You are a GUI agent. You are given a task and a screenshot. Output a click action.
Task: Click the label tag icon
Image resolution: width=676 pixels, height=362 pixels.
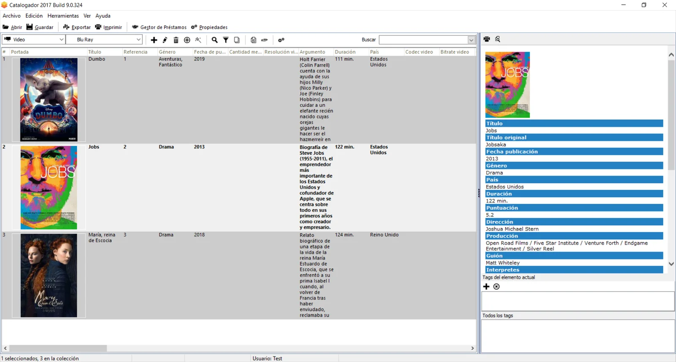coord(264,40)
